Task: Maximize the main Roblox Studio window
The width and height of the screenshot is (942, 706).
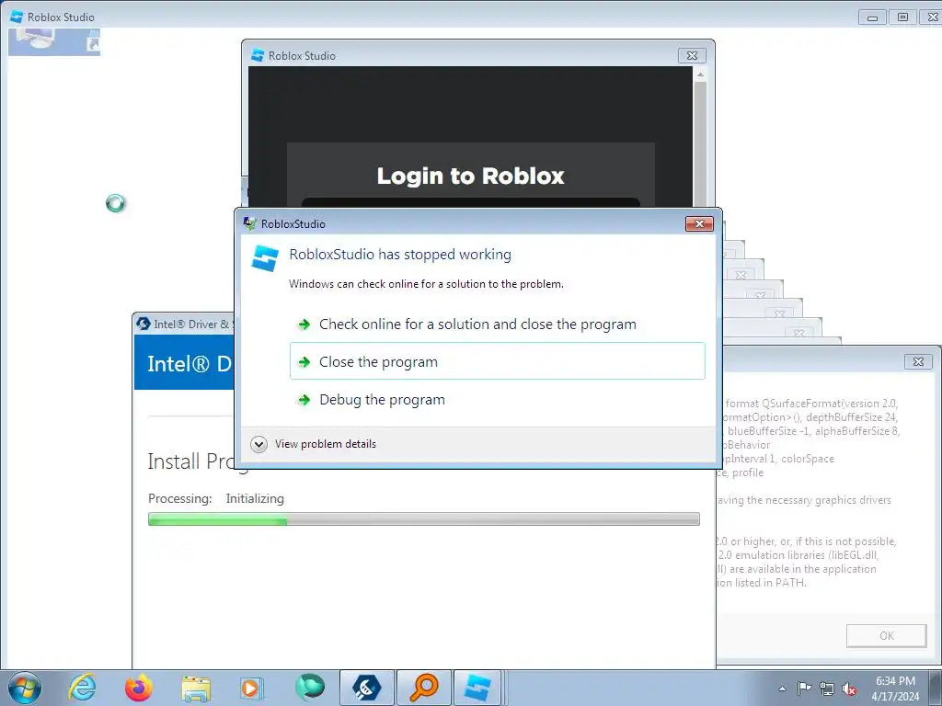Action: point(902,17)
